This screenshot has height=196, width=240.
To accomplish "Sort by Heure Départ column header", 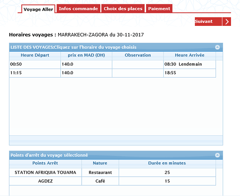I will [x=35, y=55].
